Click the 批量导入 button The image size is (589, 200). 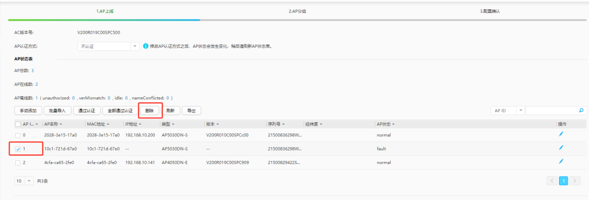tap(57, 110)
